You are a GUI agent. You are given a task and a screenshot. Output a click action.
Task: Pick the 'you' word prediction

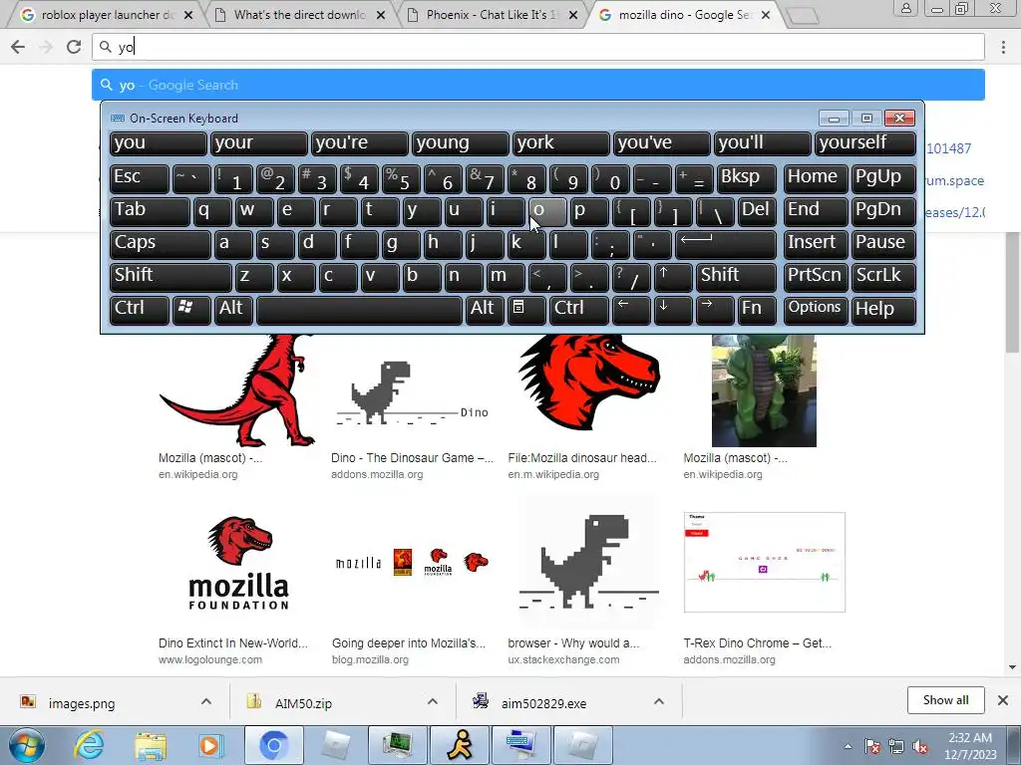[x=159, y=143]
